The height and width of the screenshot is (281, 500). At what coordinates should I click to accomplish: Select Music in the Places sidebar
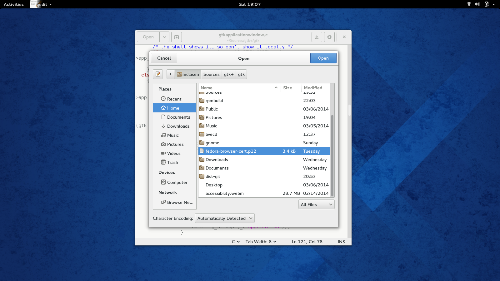(x=172, y=135)
